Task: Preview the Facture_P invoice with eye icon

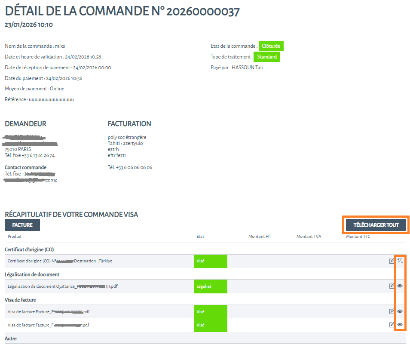Action: (400, 311)
